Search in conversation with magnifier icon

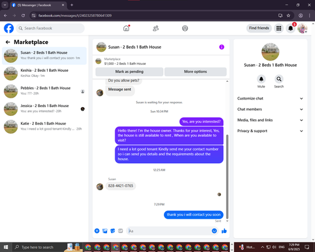point(279,79)
